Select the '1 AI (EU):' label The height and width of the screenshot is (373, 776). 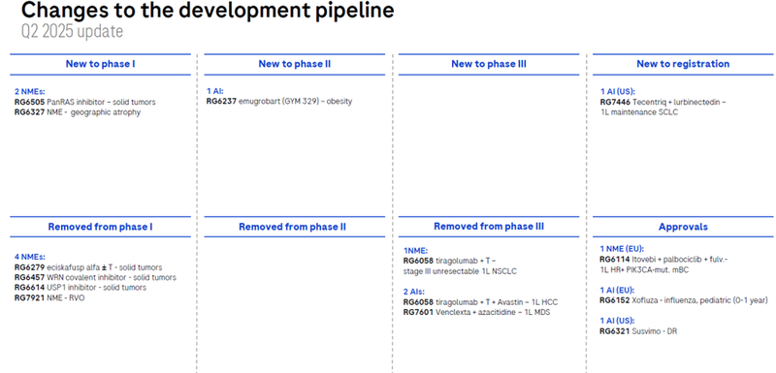pos(617,290)
